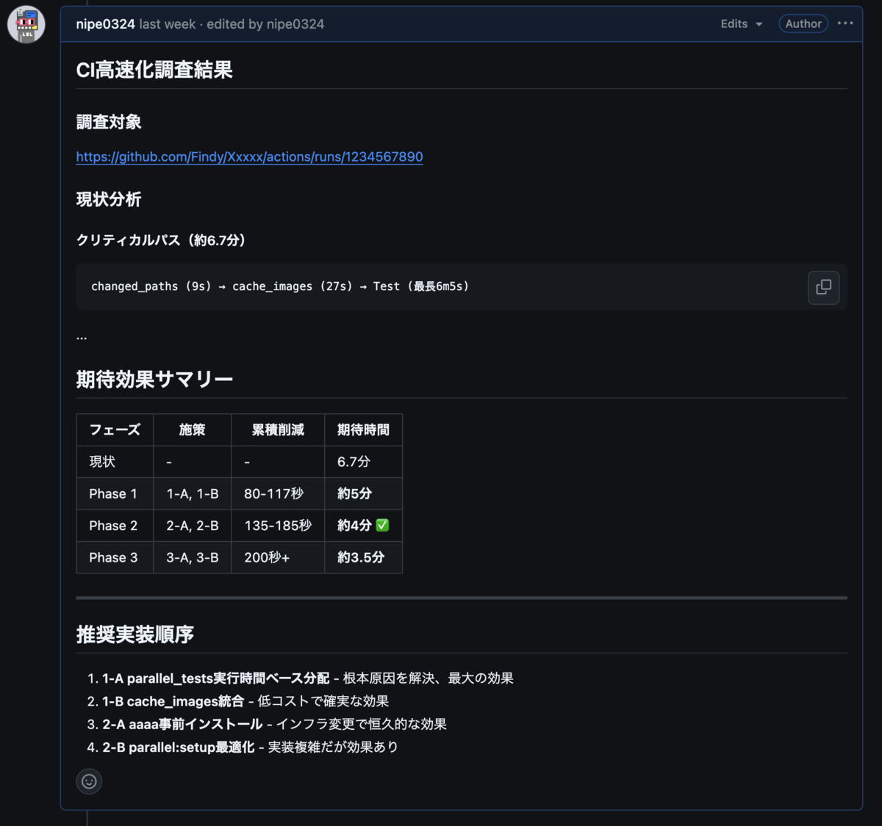Screen dimensions: 882x826
Task: Click list item '1-A parallel_tests実行時間ベース分配'
Action: [216, 678]
